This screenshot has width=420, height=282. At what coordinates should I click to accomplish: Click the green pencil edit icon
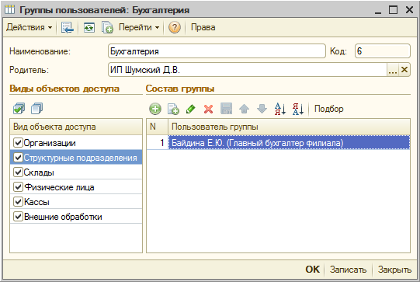[x=191, y=109]
